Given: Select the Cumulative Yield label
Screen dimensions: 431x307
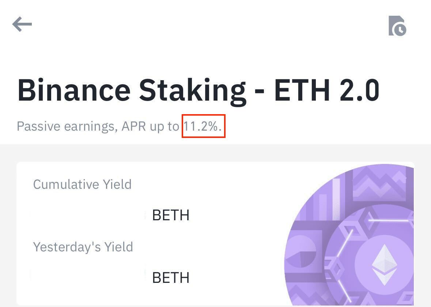Looking at the screenshot, I should (82, 184).
